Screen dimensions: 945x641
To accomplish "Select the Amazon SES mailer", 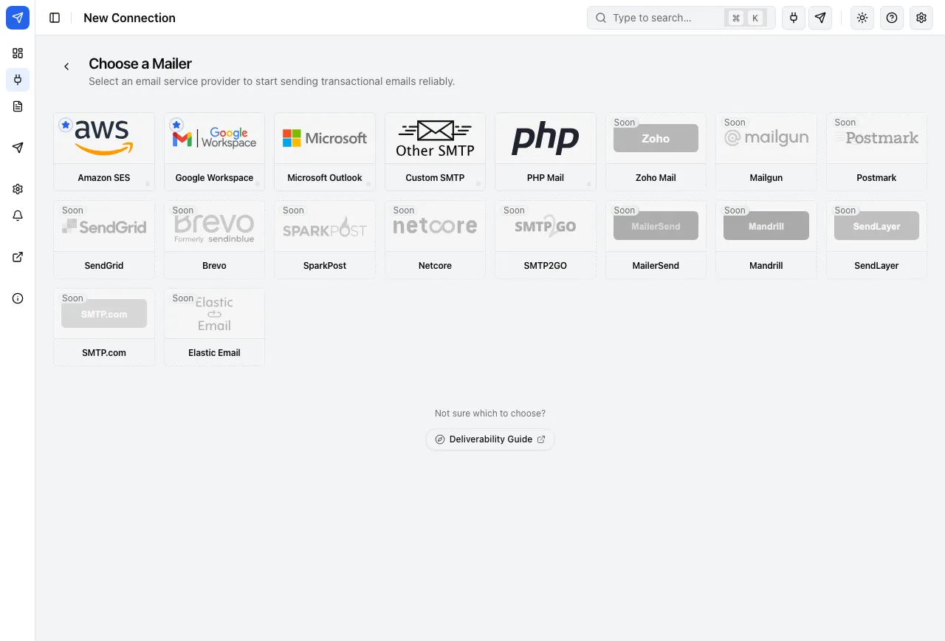I will pyautogui.click(x=104, y=151).
